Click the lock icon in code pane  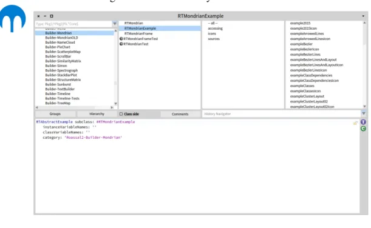point(355,123)
